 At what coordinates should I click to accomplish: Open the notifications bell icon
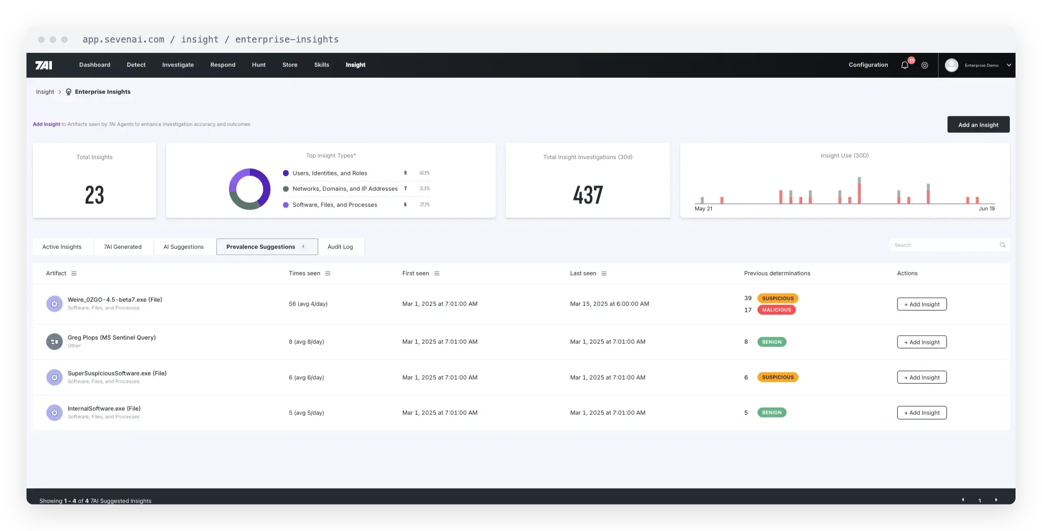(904, 65)
